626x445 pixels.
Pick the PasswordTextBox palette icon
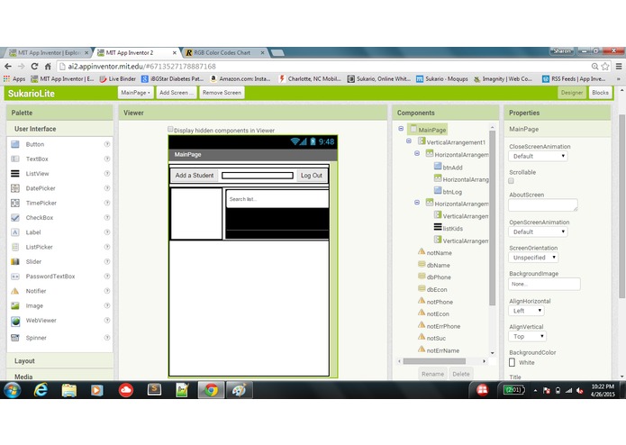coord(15,277)
